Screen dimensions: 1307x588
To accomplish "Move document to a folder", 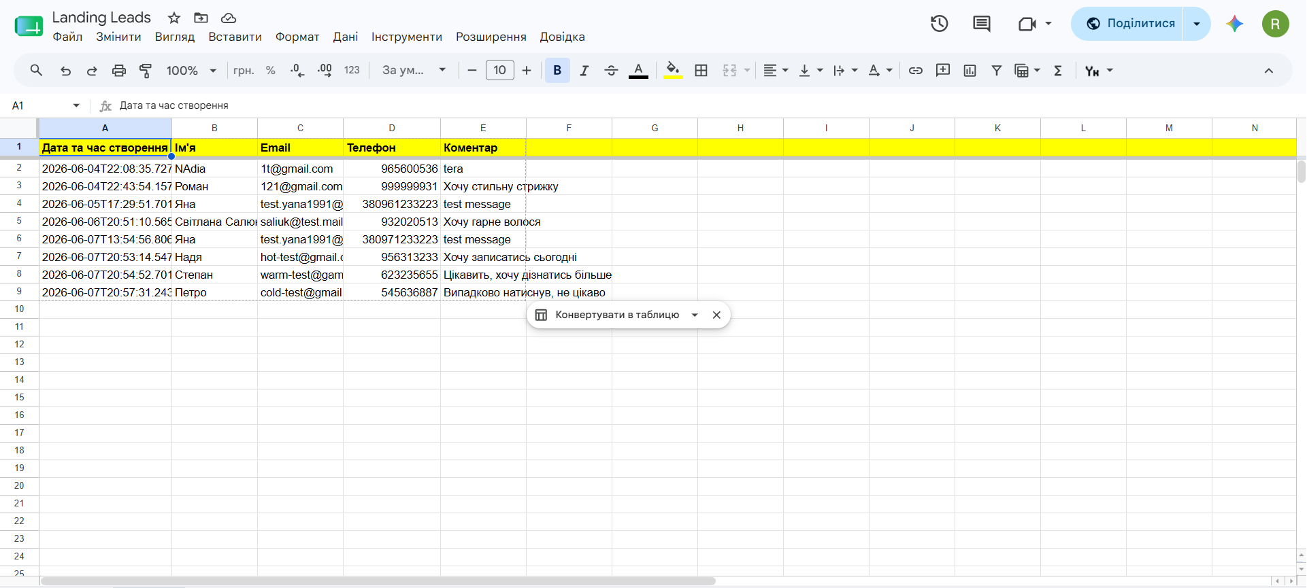I will click(201, 18).
